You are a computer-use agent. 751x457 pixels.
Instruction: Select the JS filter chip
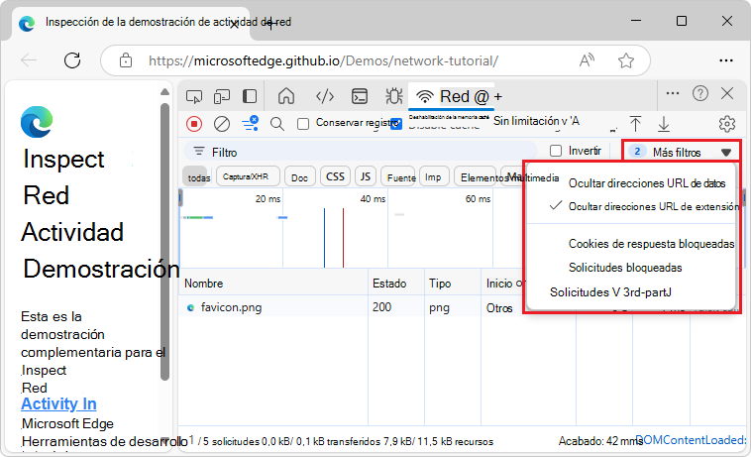click(x=366, y=176)
